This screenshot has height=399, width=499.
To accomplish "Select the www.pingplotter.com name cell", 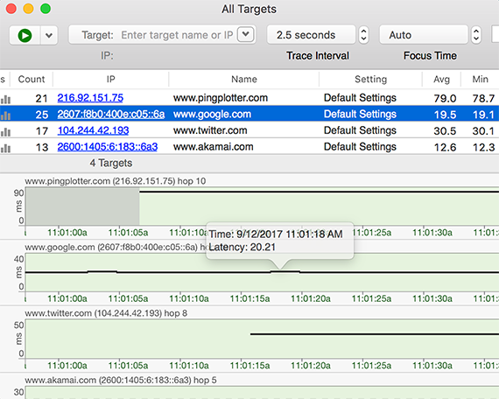I will click(221, 98).
